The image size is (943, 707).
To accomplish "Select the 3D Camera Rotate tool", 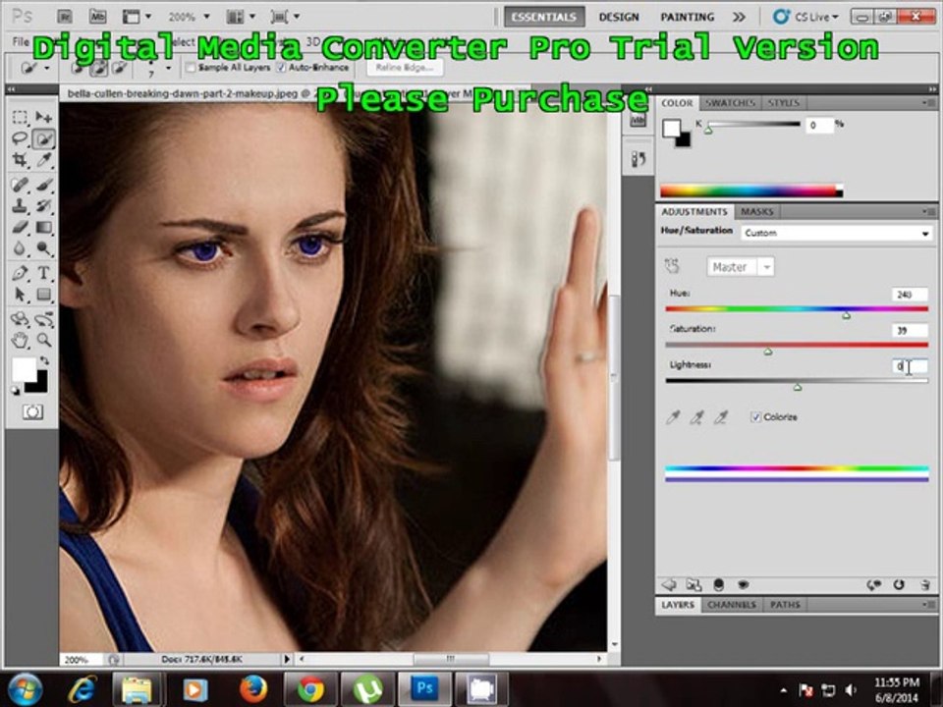I will [44, 318].
